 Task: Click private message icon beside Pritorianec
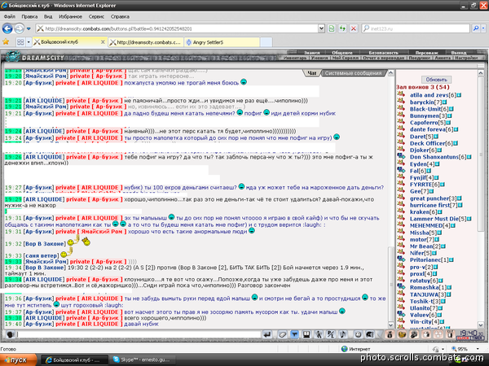(x=401, y=259)
